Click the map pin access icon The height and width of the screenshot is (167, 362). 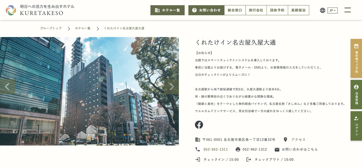(285, 140)
